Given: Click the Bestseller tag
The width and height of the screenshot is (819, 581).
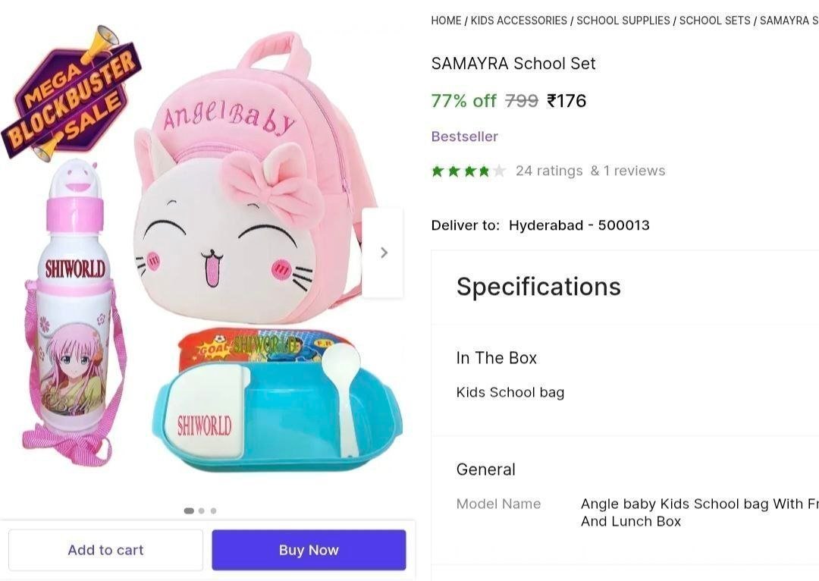Looking at the screenshot, I should pyautogui.click(x=465, y=137).
